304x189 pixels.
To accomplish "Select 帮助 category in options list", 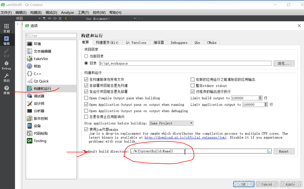I will [x=51, y=66].
